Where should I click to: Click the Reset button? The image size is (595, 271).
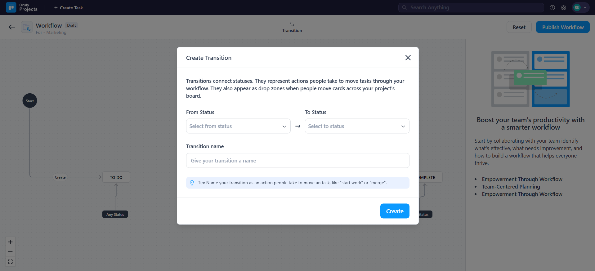[519, 27]
